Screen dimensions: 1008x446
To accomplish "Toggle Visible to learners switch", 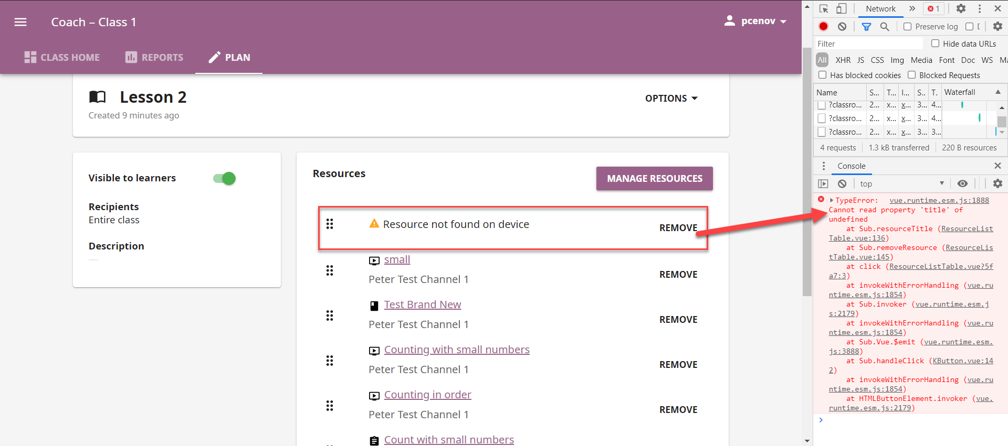I will click(x=225, y=178).
